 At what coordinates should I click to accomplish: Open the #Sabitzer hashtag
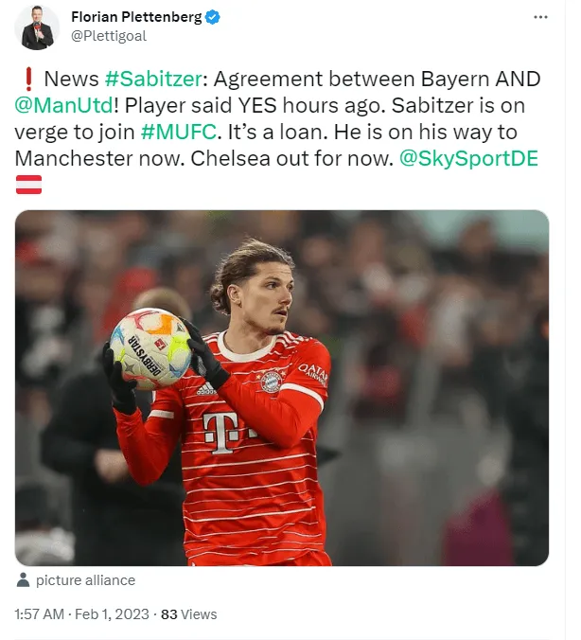[153, 79]
